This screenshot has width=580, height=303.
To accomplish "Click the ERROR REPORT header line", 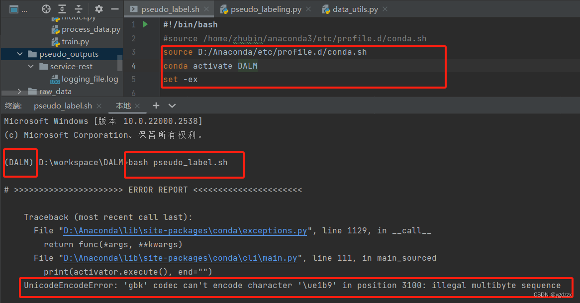I will (153, 190).
